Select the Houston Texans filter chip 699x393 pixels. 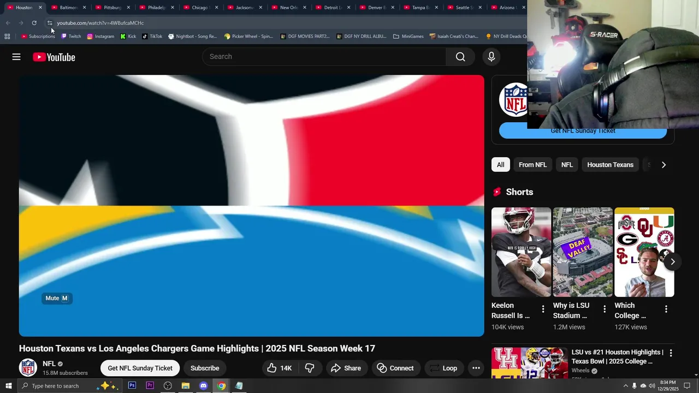[x=610, y=165]
